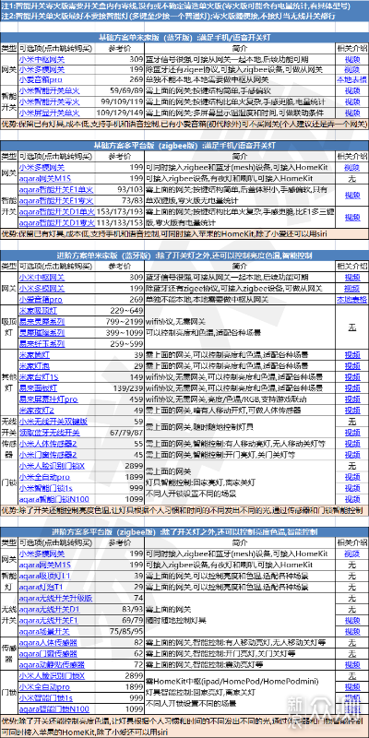Screen dimensions: 369x738
Task: Follow the 米家夜灯2 link
Action: pos(37,411)
